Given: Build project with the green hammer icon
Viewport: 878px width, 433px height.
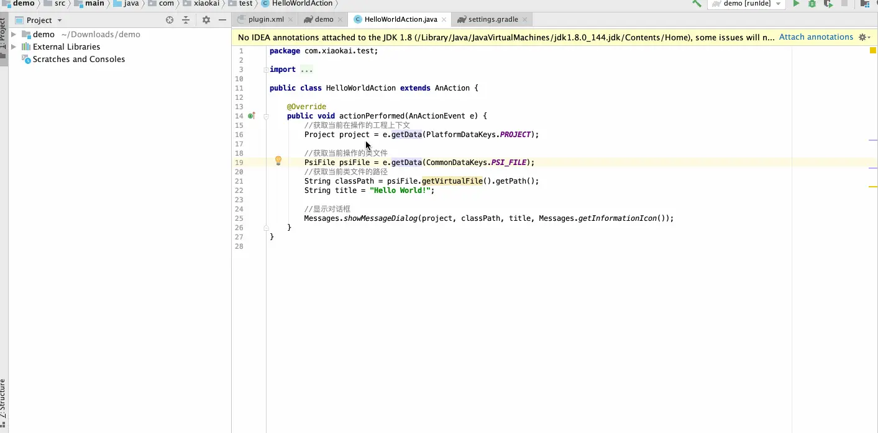Looking at the screenshot, I should tap(697, 3).
